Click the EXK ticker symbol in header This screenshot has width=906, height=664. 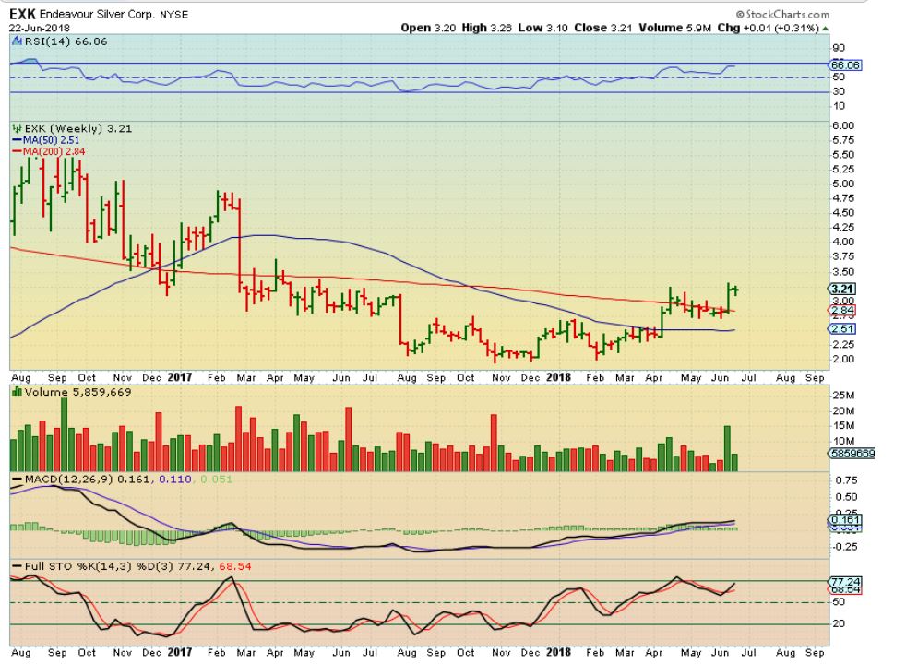[22, 14]
